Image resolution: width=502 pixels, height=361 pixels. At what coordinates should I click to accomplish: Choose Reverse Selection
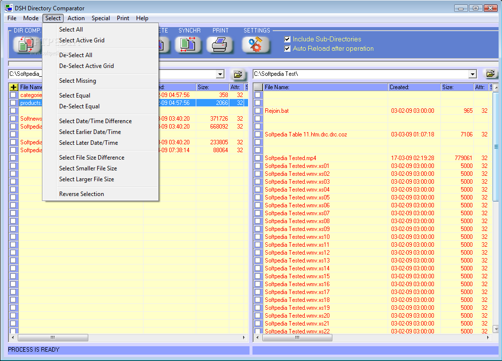point(100,194)
